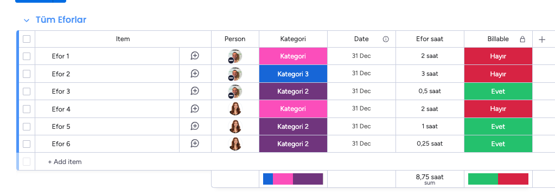Click the Date column info icon
555x196 pixels.
pos(386,39)
